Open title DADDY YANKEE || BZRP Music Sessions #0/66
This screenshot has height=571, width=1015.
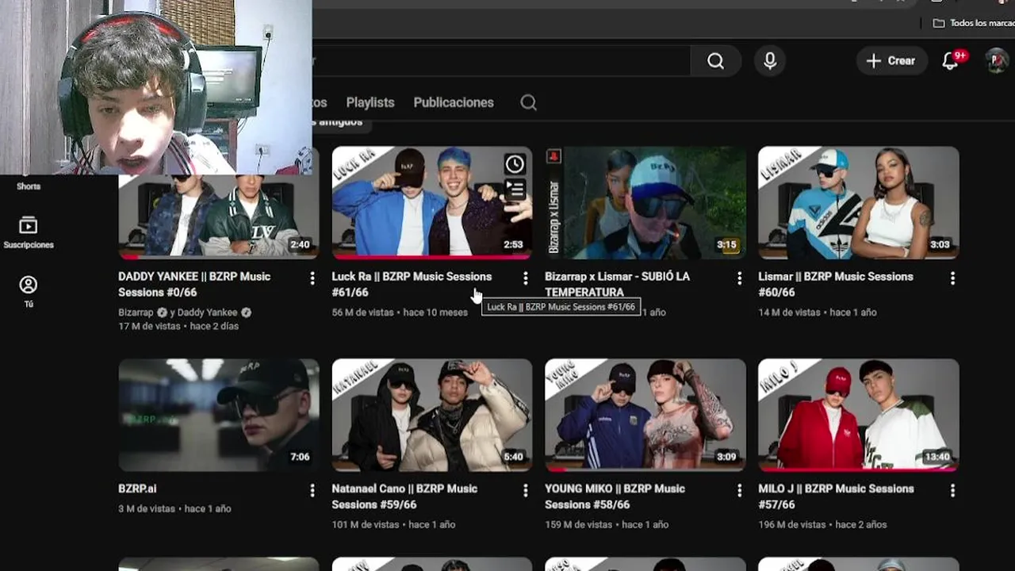[194, 284]
